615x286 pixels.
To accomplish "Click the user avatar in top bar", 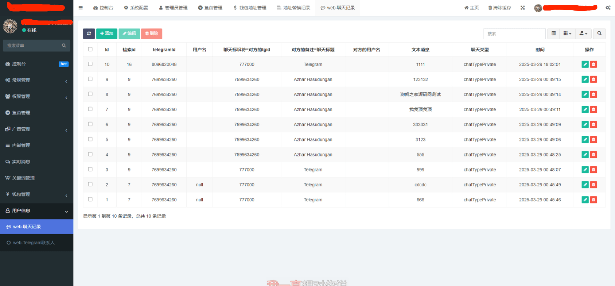I will (538, 8).
